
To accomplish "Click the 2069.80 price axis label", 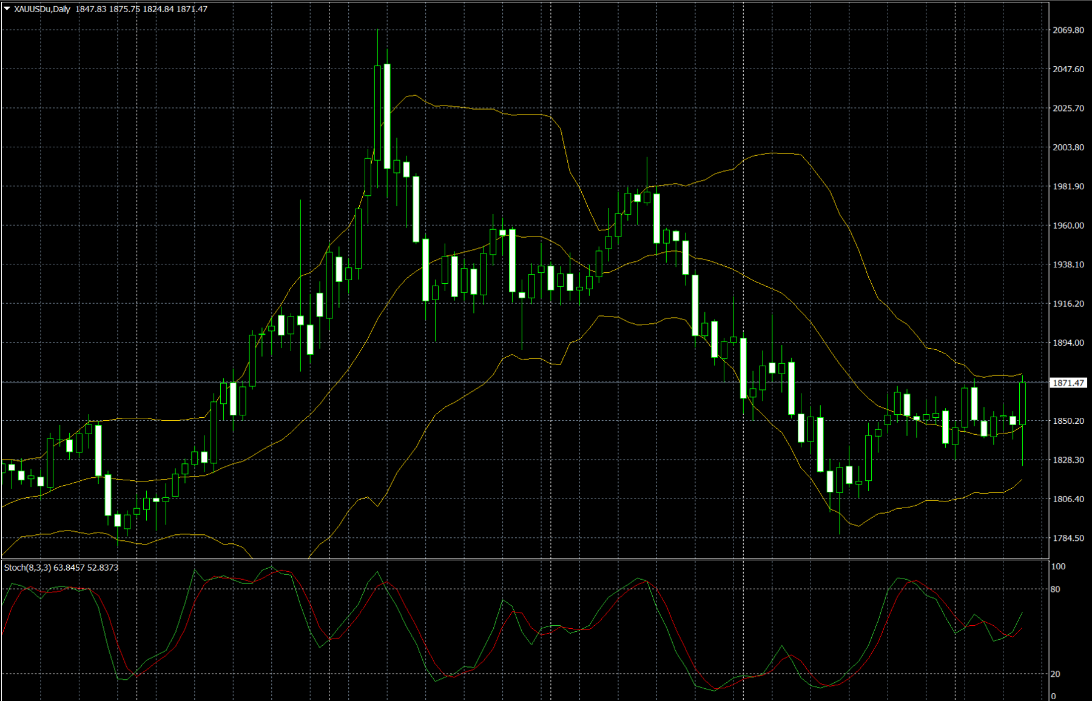I will coord(1068,30).
